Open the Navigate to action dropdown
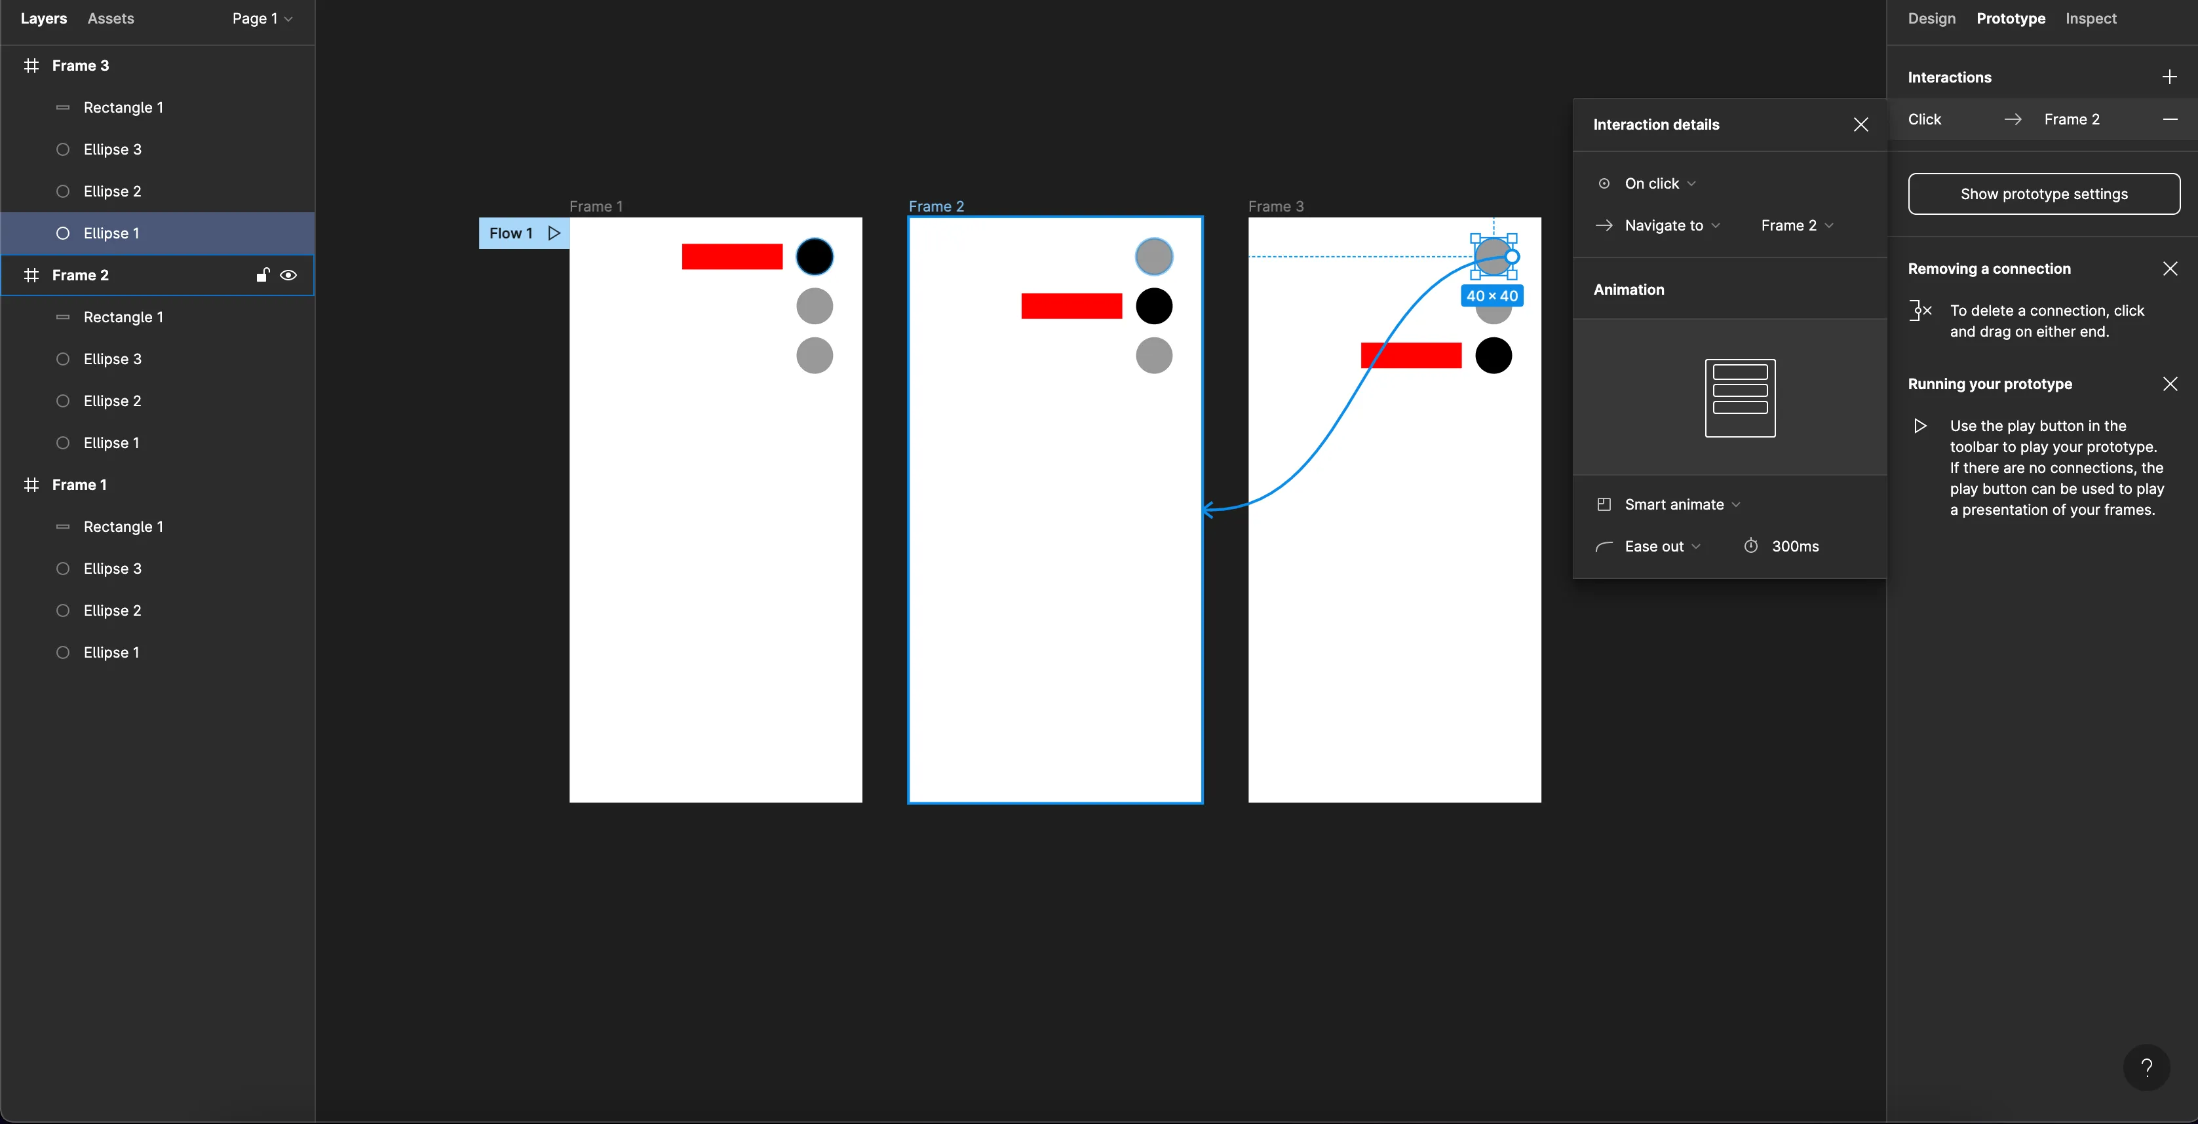The width and height of the screenshot is (2198, 1124). pyautogui.click(x=1672, y=225)
